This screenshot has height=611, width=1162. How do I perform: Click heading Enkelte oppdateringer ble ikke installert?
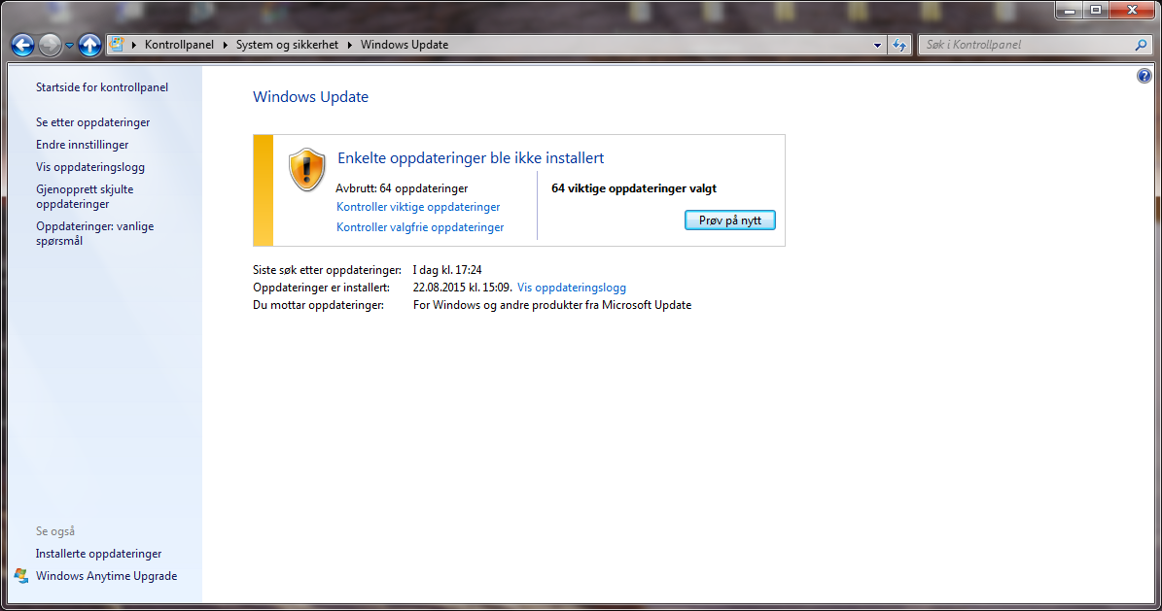471,157
